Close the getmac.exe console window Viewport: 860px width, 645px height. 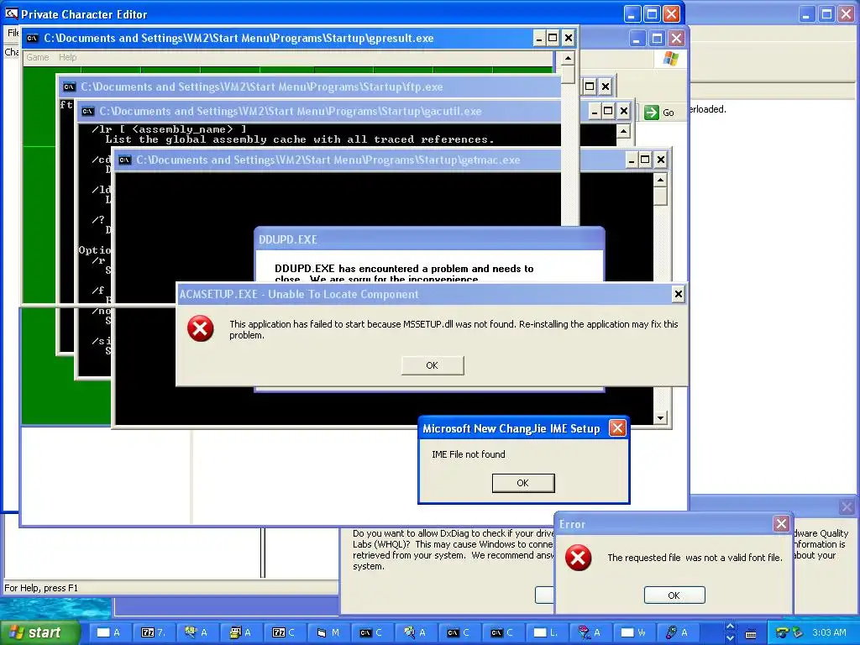point(661,160)
